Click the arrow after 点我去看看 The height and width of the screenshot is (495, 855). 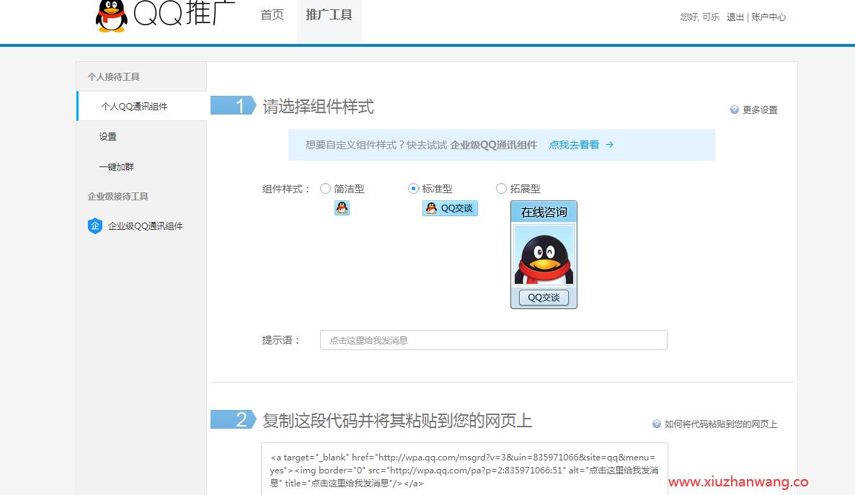(x=610, y=145)
